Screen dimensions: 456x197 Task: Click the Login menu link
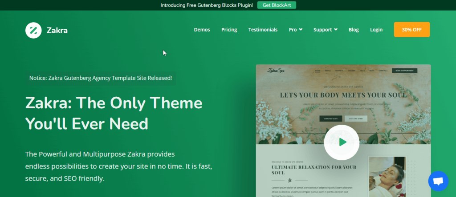pos(376,30)
